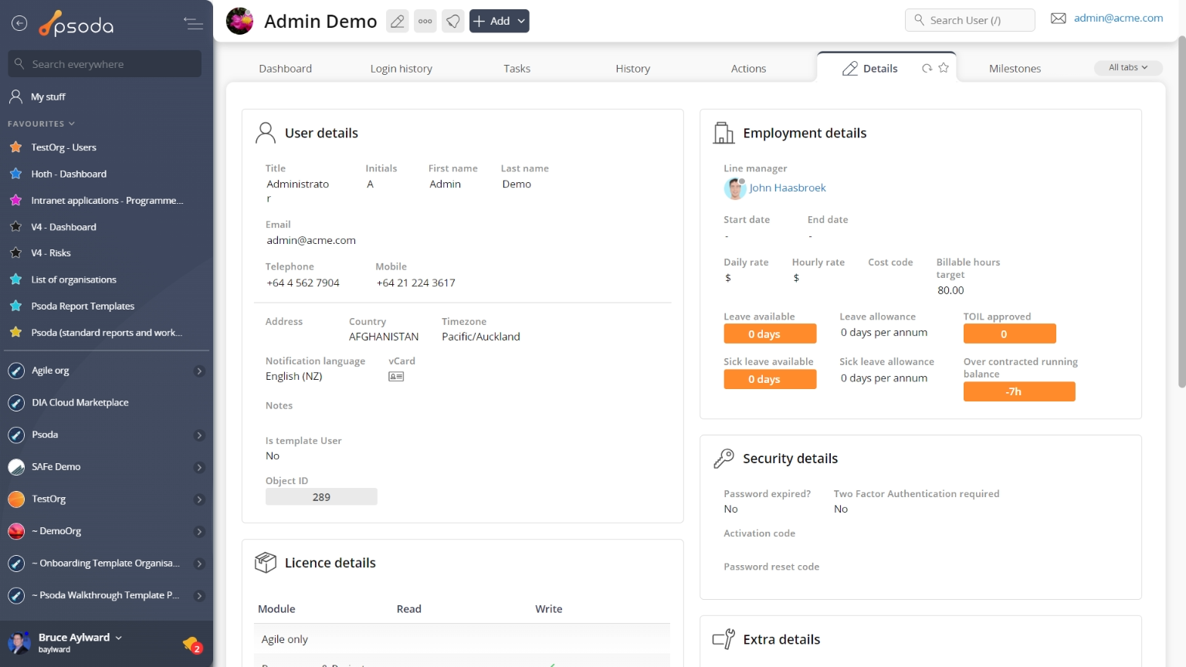Switch to the Dashboard tab
The height and width of the screenshot is (667, 1186).
pos(285,69)
